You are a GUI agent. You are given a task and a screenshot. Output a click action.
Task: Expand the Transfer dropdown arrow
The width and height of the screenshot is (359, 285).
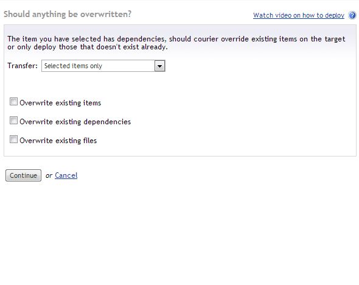(x=159, y=66)
